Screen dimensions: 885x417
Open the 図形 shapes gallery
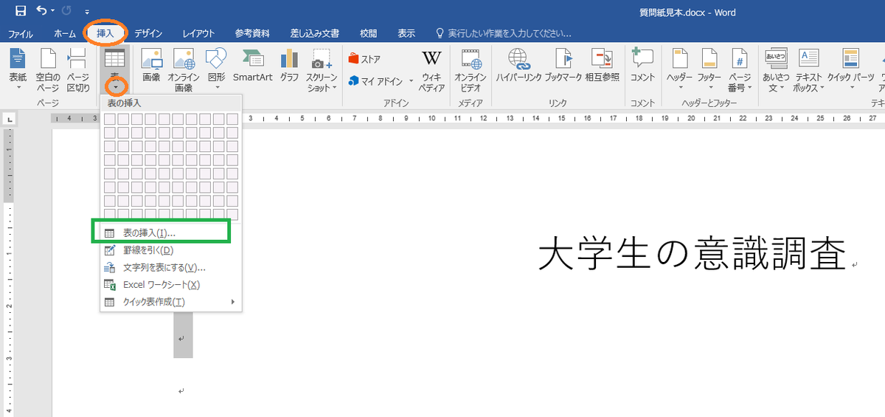pos(216,69)
